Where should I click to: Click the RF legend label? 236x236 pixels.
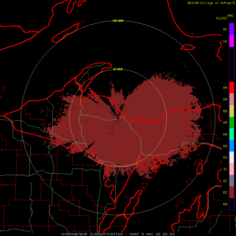pos(225,29)
